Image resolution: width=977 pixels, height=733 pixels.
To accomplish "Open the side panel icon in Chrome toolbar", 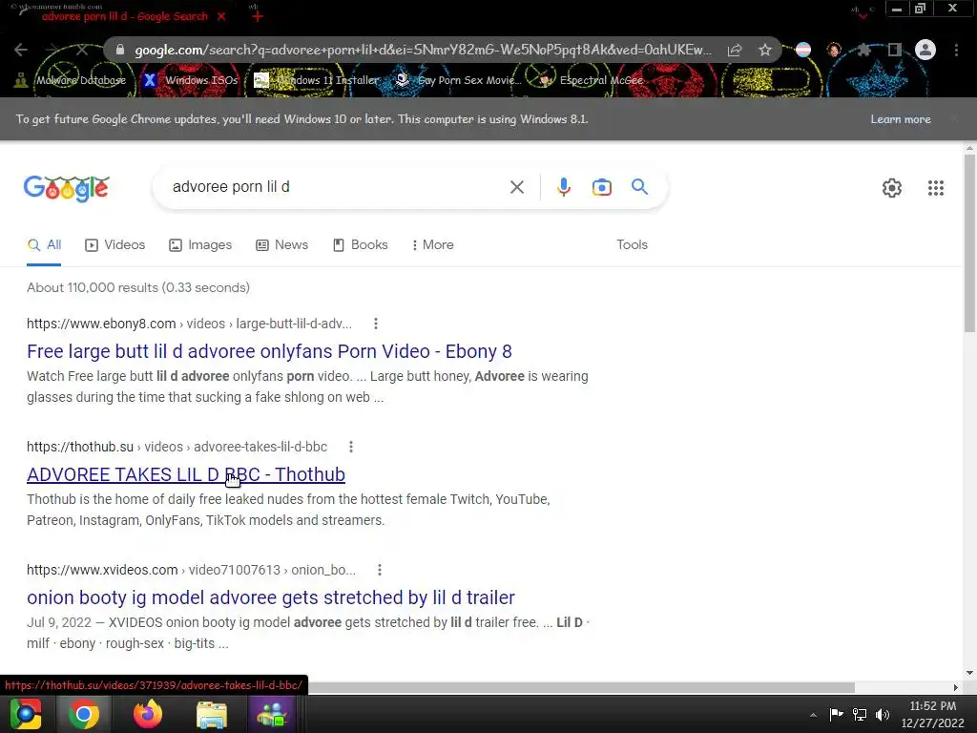I will [x=895, y=50].
